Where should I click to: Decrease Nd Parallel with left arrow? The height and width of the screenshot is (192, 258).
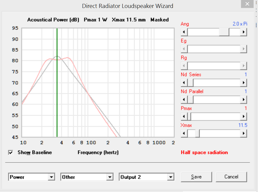pos(184,99)
